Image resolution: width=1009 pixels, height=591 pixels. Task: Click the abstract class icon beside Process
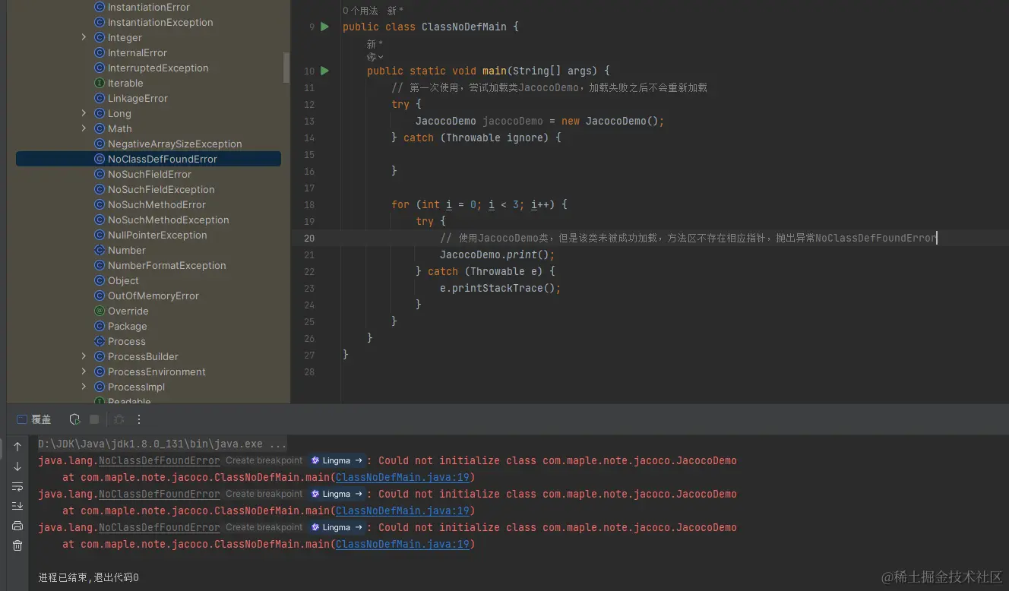pos(100,341)
